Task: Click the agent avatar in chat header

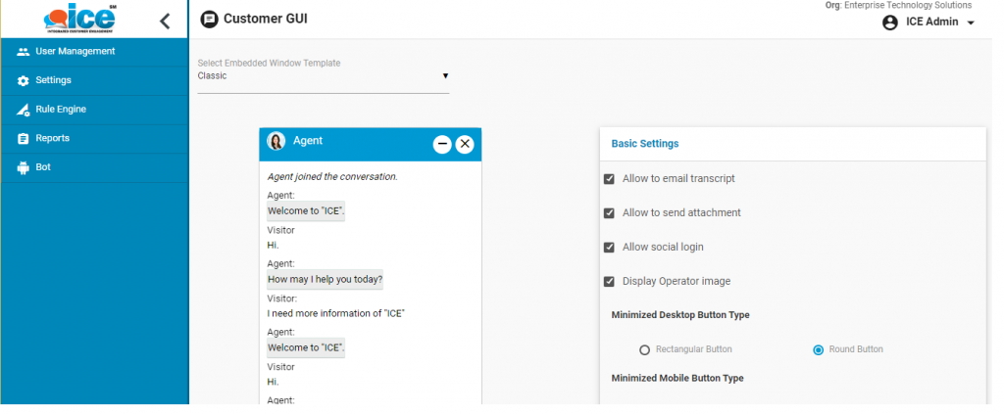Action: point(276,142)
